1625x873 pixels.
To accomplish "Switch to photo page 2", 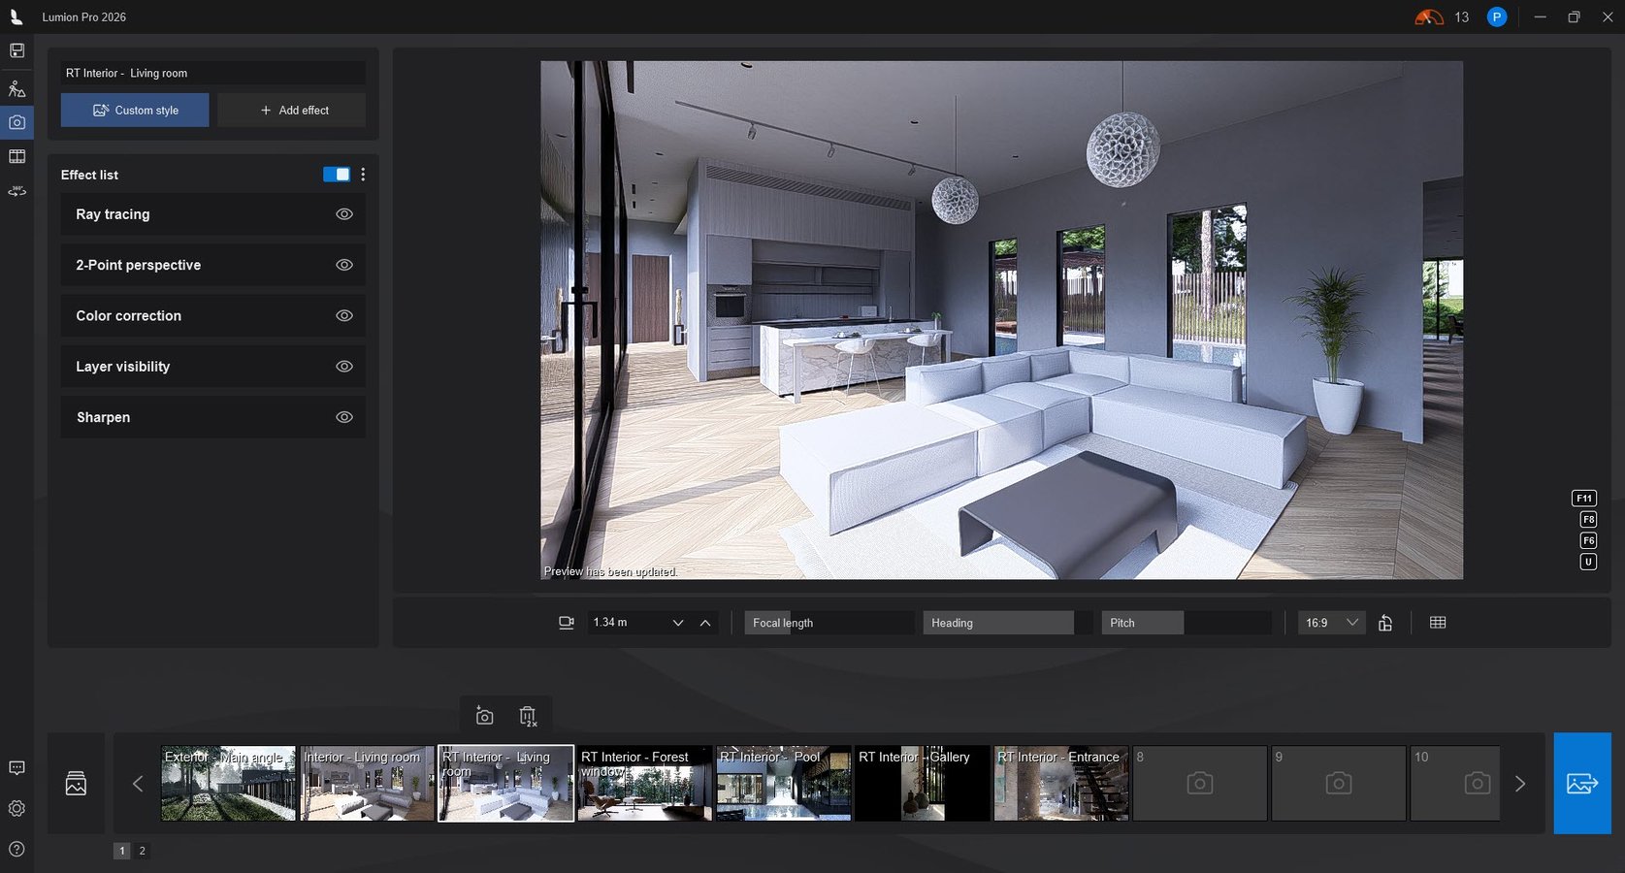I will 142,851.
